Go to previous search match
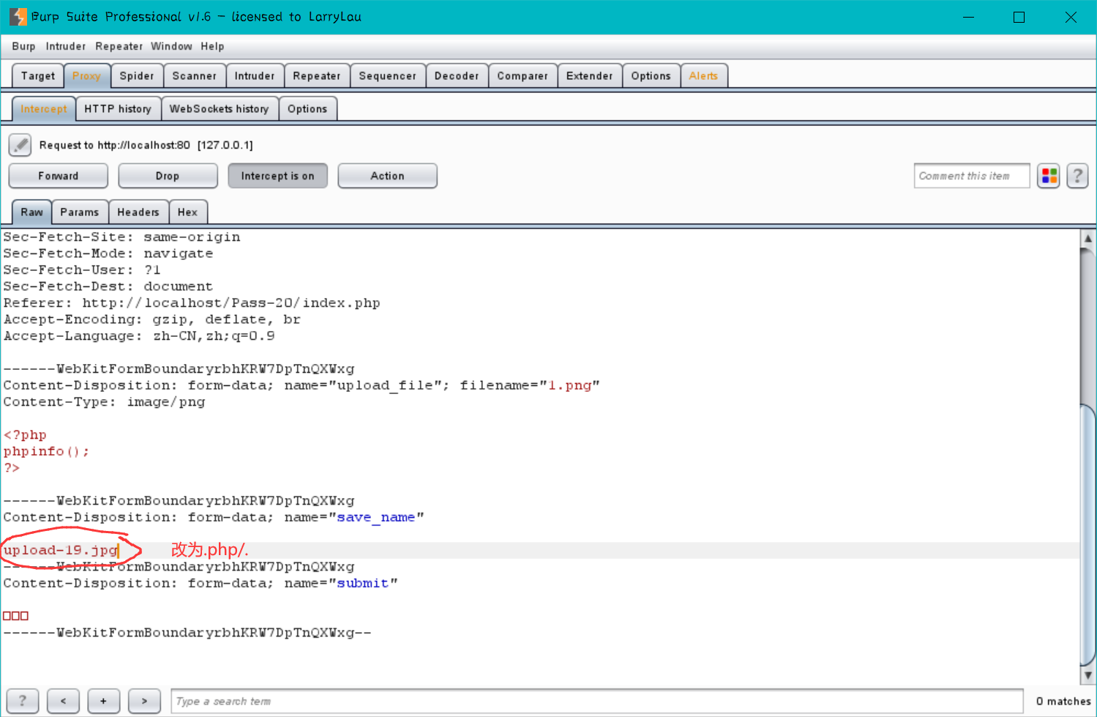The height and width of the screenshot is (717, 1097). pos(64,701)
